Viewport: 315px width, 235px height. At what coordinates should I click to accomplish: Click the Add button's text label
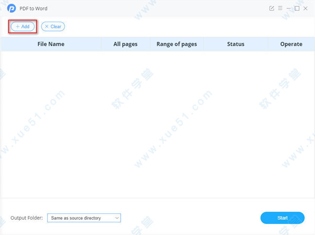(x=25, y=26)
